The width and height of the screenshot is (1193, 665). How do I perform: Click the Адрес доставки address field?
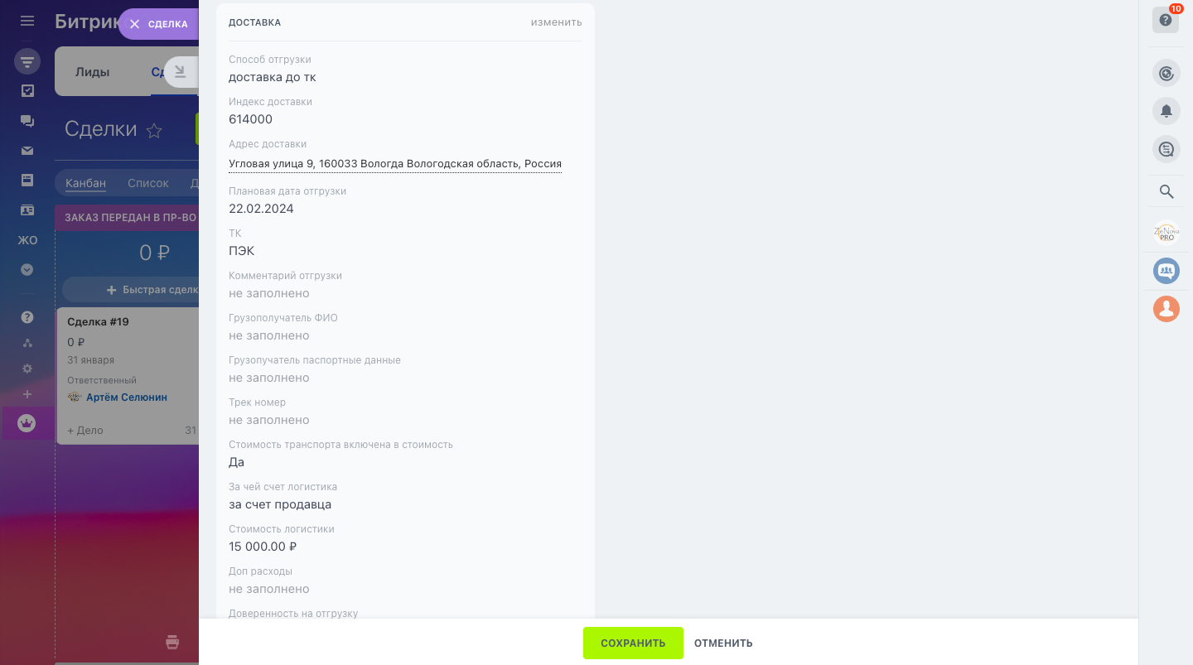(395, 164)
